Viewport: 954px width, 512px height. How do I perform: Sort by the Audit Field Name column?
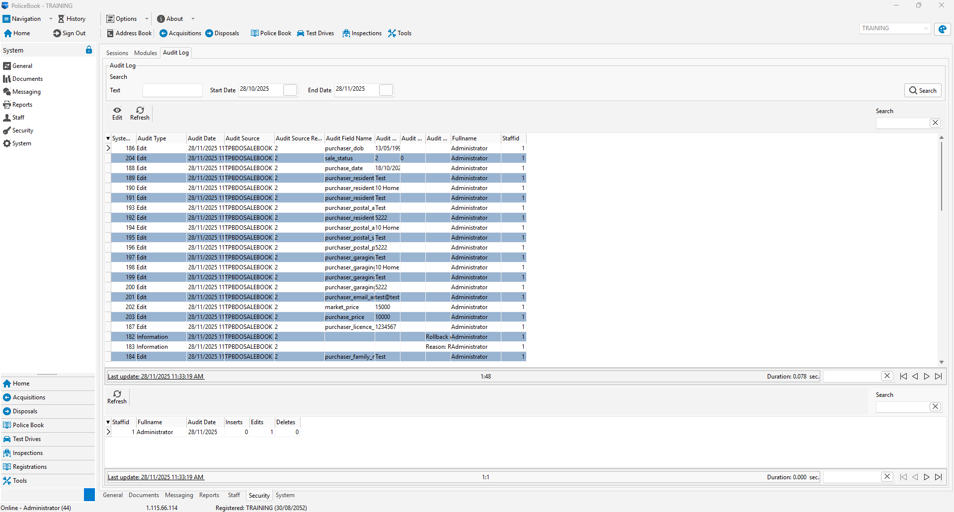point(349,138)
